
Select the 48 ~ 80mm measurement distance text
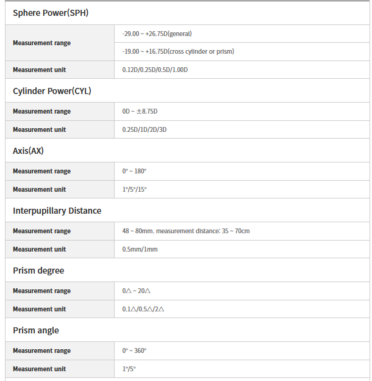186,231
